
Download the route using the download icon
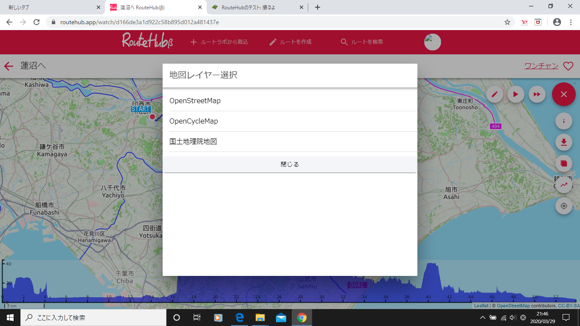(564, 142)
